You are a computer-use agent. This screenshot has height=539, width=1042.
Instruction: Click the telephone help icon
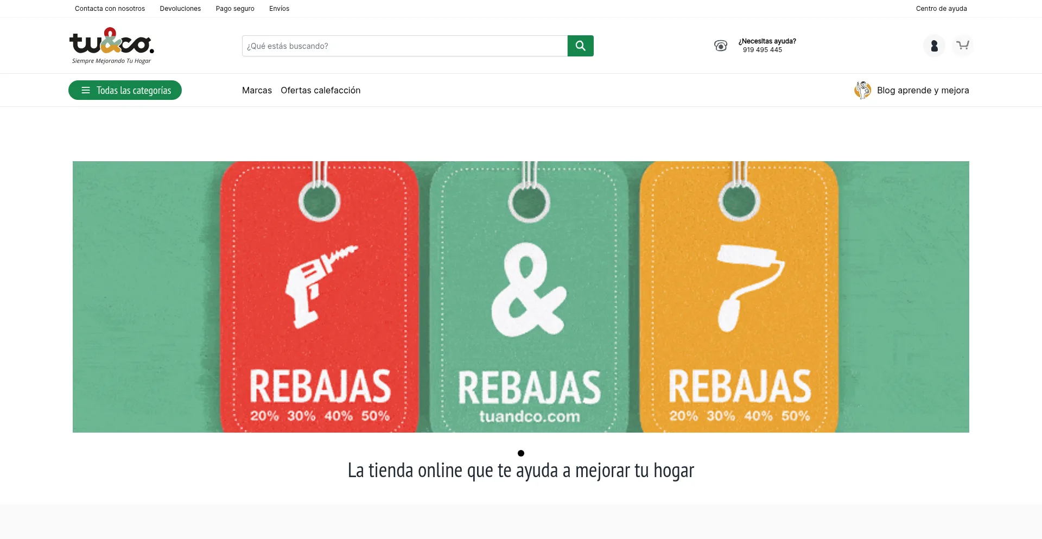(x=721, y=46)
